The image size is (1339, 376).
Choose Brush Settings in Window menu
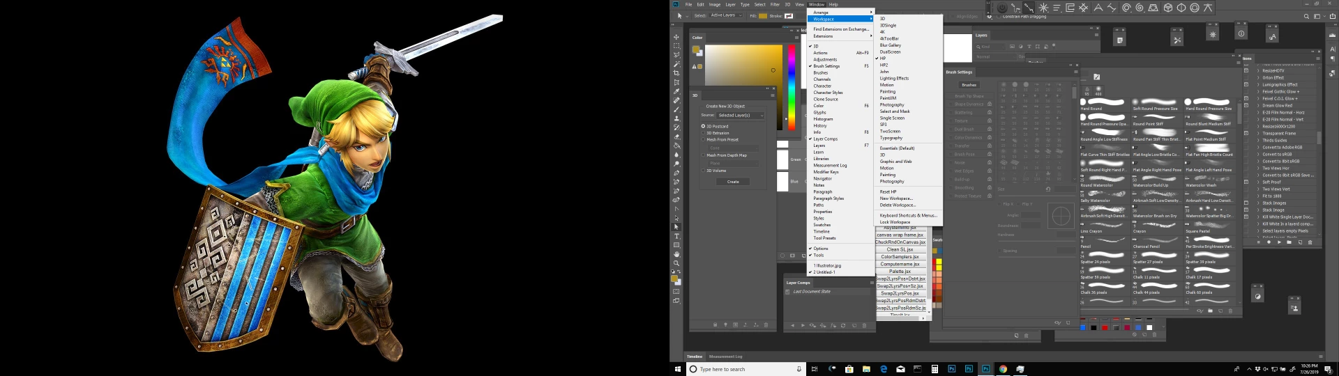[x=842, y=66]
